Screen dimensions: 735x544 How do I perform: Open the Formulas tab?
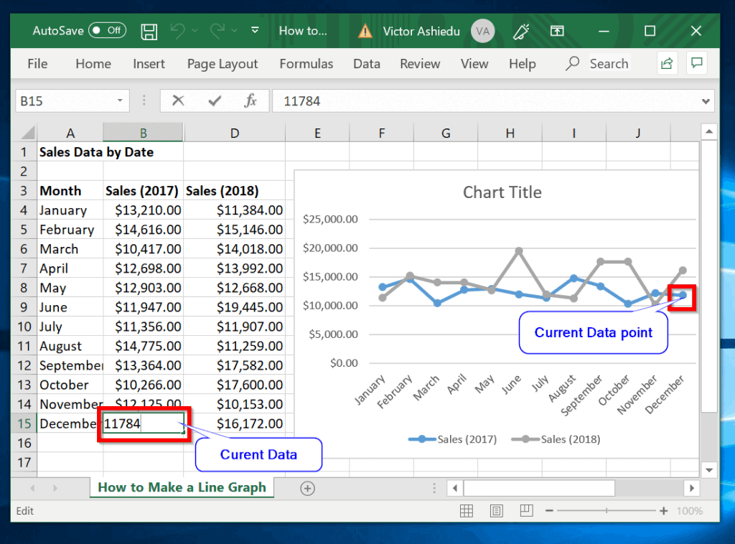pos(306,63)
